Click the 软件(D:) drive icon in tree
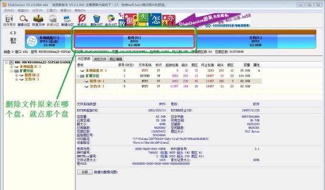325x190 pixels. (x=21, y=75)
